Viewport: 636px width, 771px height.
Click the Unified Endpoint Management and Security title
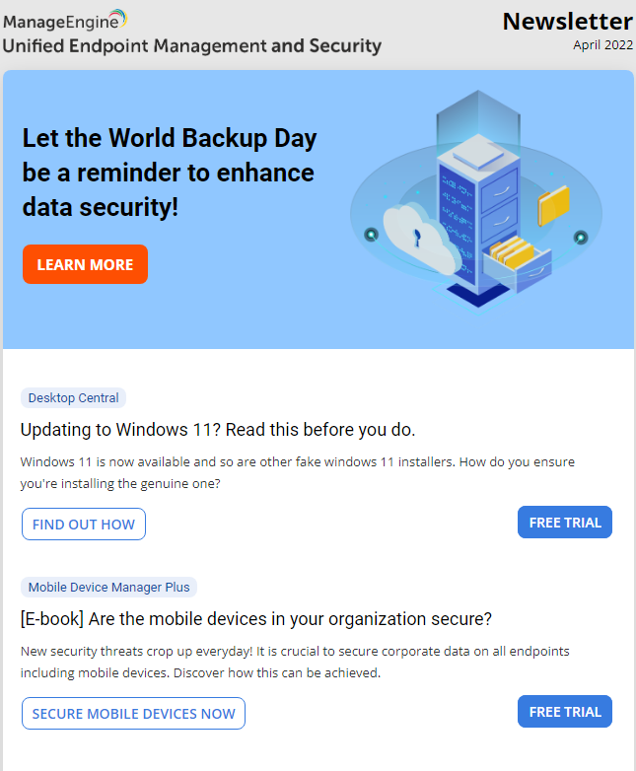[x=192, y=46]
